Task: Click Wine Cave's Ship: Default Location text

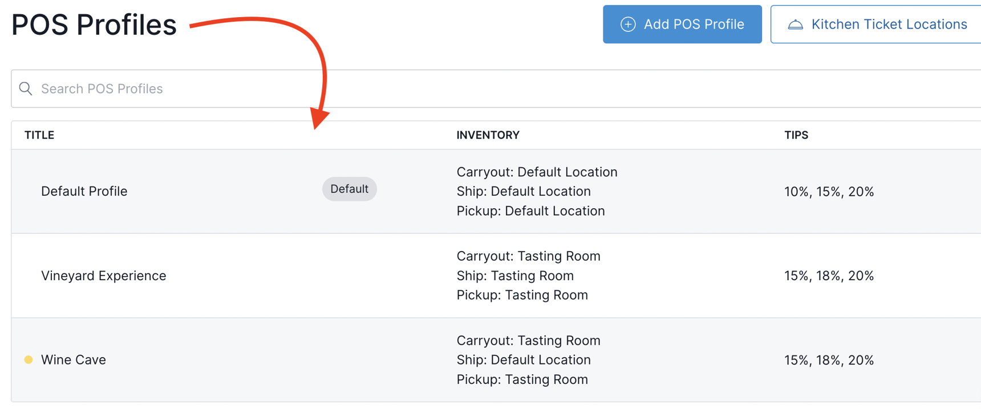Action: pos(523,360)
